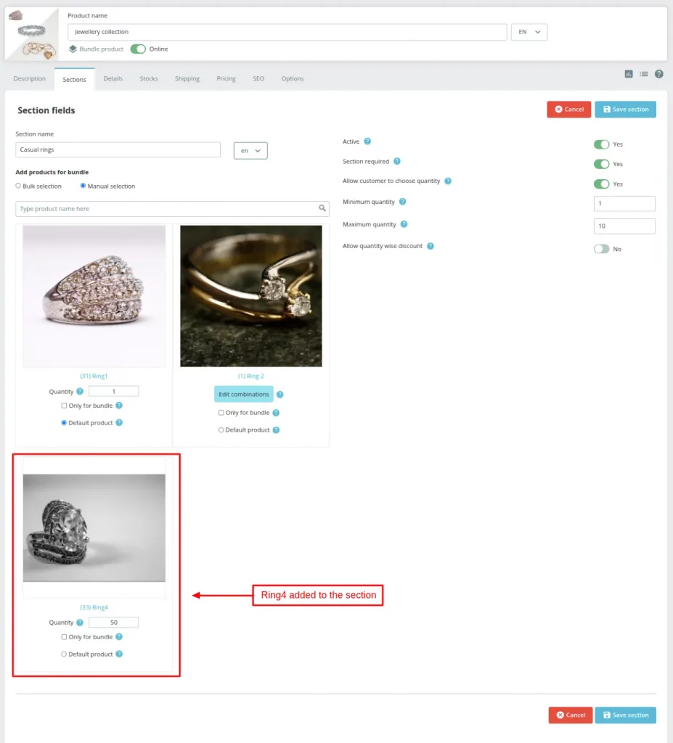Screen dimensions: 673x743
Task: Open help tooltip next to Minimum quantity
Action: (402, 202)
